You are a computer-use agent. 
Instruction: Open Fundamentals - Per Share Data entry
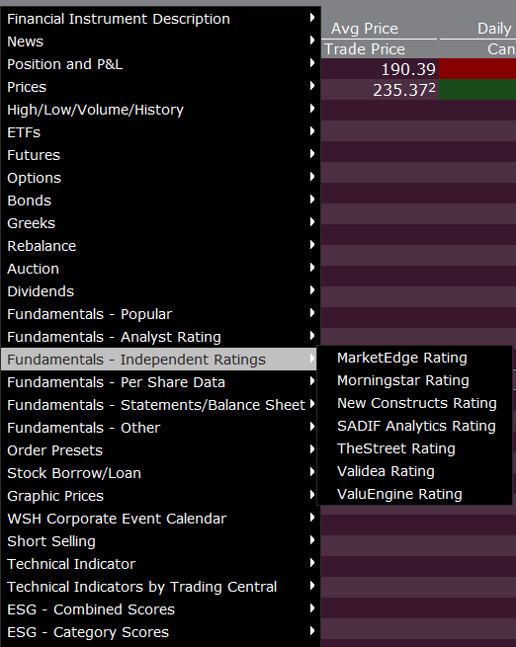[x=160, y=382]
